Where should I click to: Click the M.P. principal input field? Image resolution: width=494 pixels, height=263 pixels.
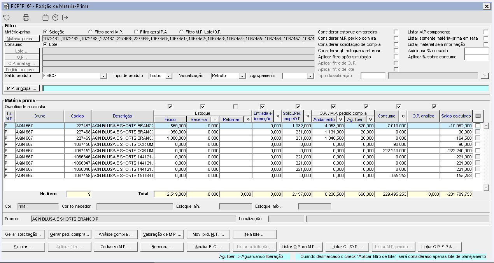pyautogui.click(x=265, y=88)
